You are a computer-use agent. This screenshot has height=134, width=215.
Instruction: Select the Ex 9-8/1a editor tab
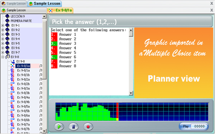coord(60,10)
